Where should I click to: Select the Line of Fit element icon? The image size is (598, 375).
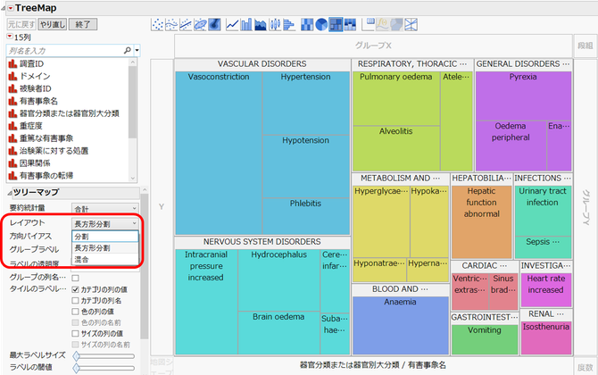(186, 25)
